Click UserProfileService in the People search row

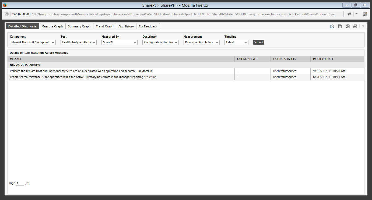(x=285, y=77)
